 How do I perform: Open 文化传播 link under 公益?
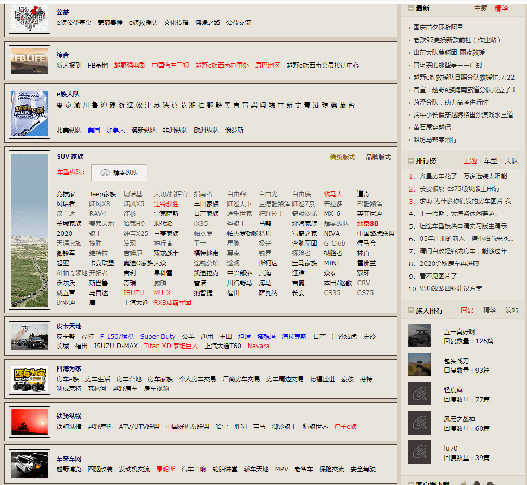click(176, 23)
